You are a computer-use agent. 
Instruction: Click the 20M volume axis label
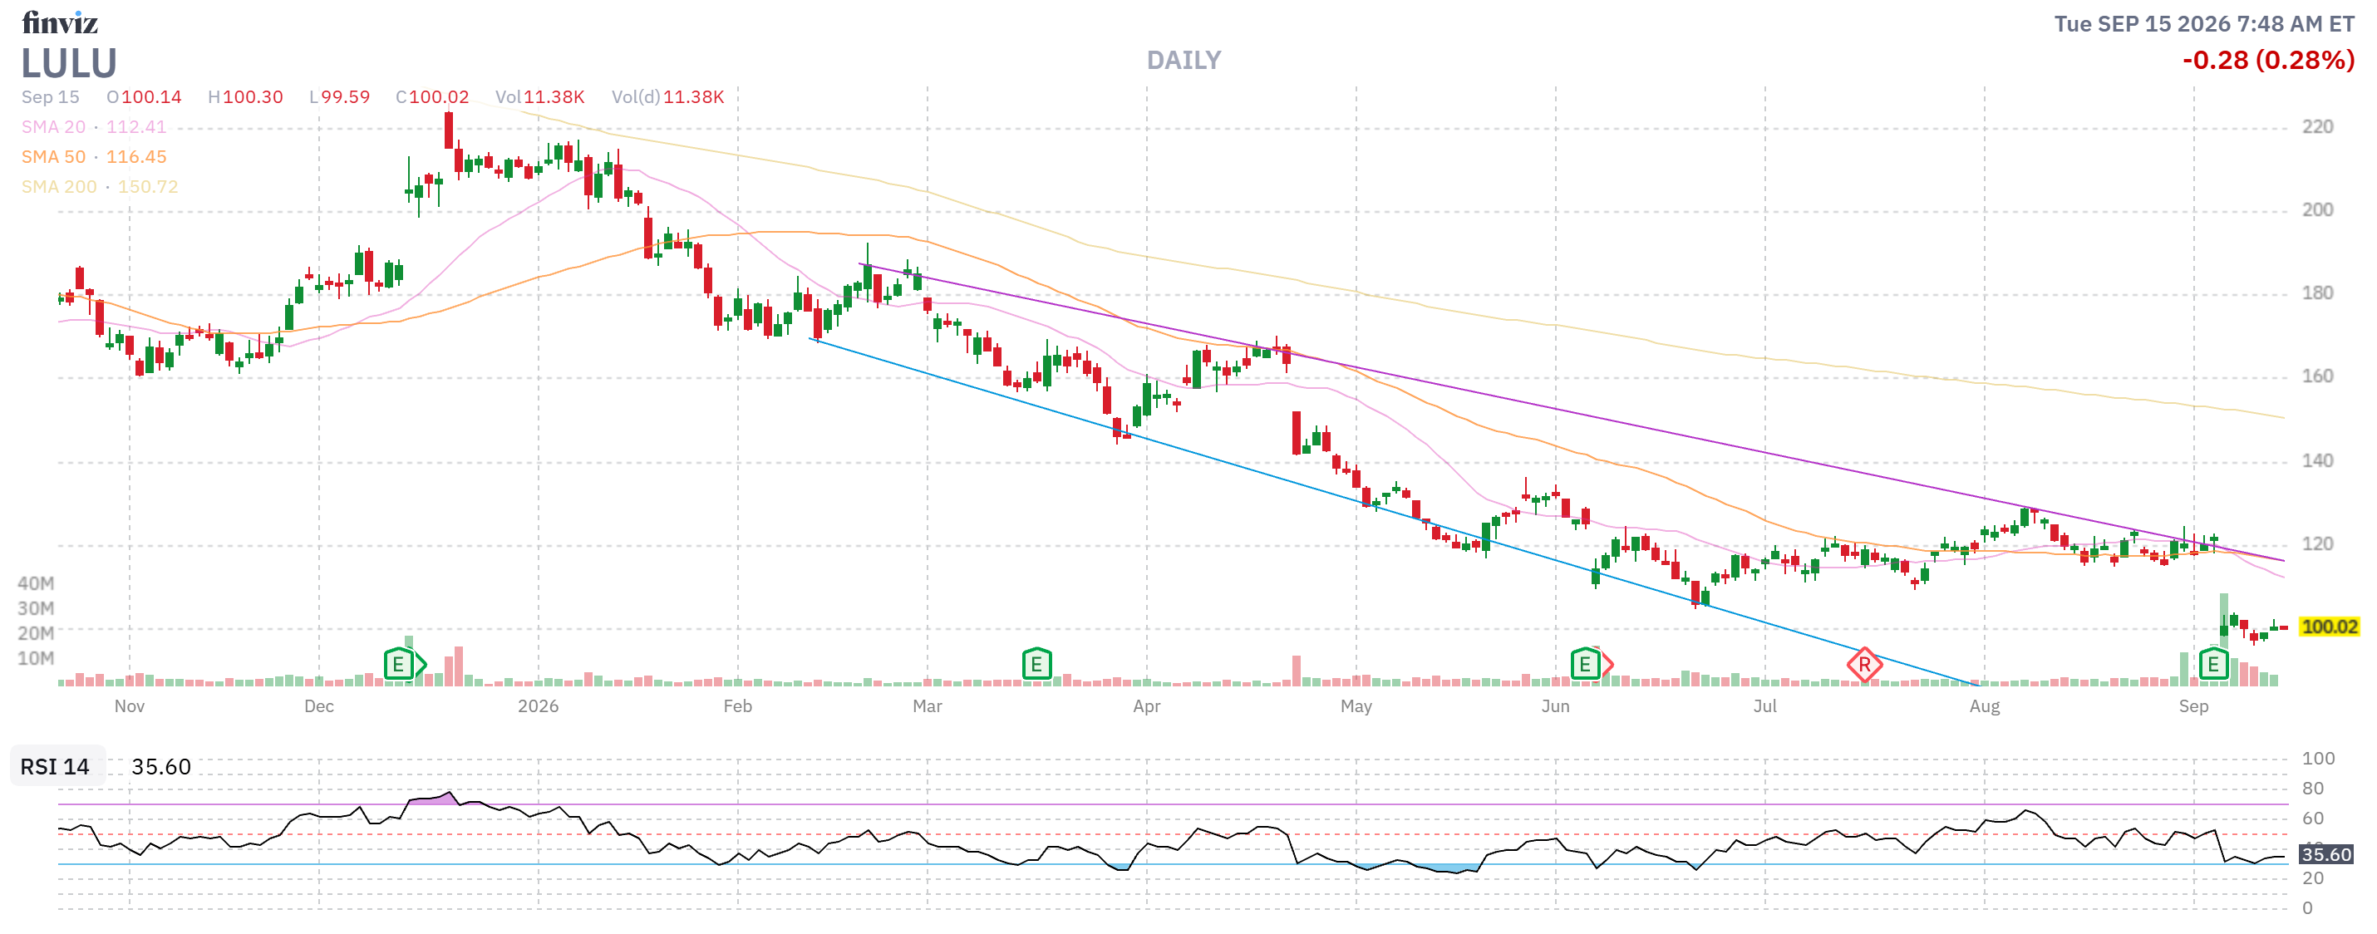click(x=36, y=633)
